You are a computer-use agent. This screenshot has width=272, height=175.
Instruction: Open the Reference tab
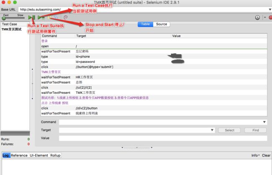19,155
